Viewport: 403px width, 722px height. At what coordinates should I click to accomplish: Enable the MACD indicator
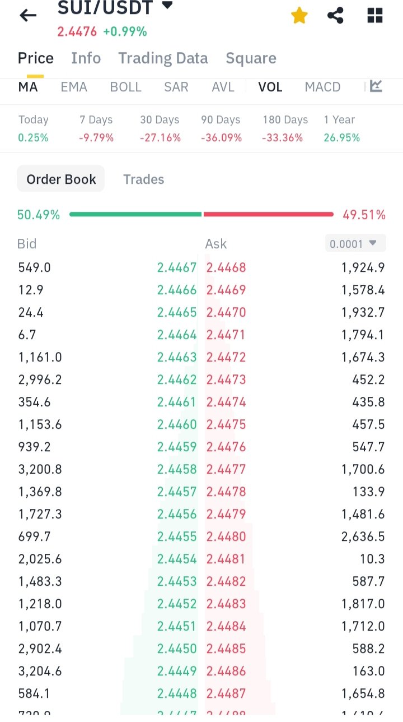322,87
